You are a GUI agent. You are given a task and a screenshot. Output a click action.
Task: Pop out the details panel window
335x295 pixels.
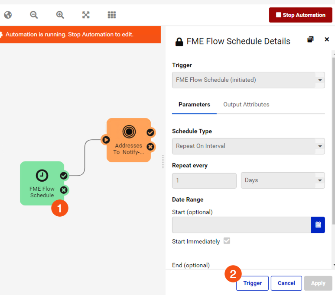point(310,39)
